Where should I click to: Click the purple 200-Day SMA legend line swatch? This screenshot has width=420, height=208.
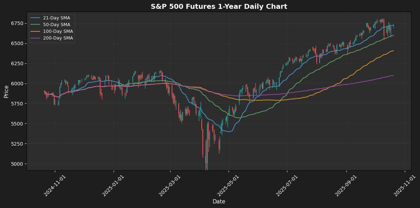pyautogui.click(x=35, y=38)
